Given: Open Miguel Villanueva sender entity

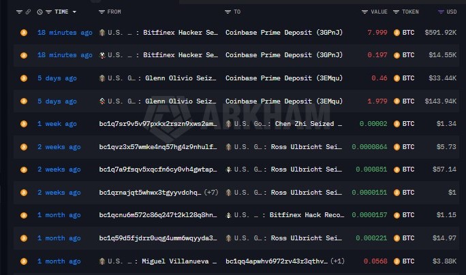Looking at the screenshot, I should [179, 261].
